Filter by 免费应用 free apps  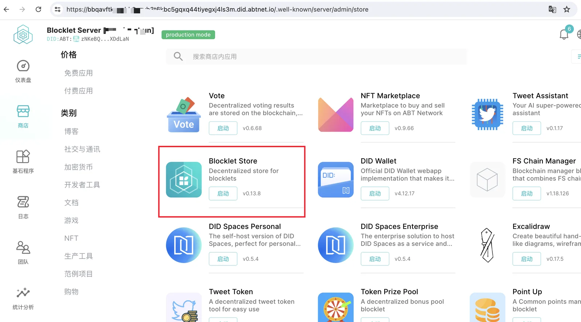78,73
